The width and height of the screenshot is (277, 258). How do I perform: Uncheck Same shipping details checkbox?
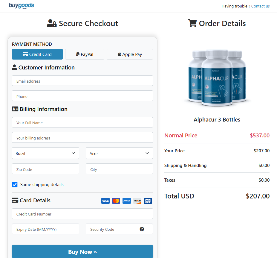(15, 185)
